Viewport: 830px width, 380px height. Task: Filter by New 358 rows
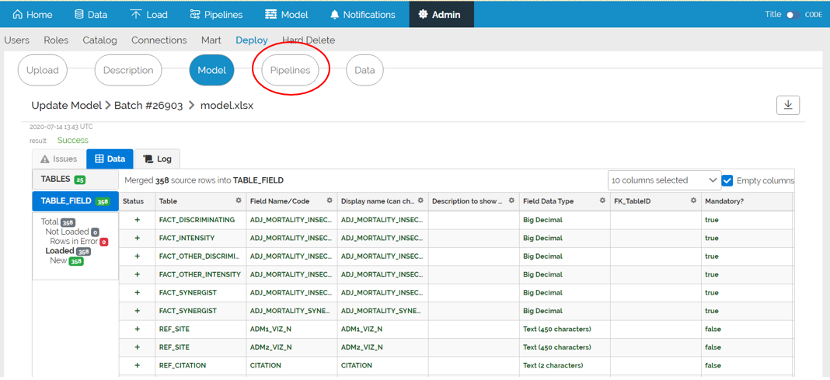coord(68,261)
